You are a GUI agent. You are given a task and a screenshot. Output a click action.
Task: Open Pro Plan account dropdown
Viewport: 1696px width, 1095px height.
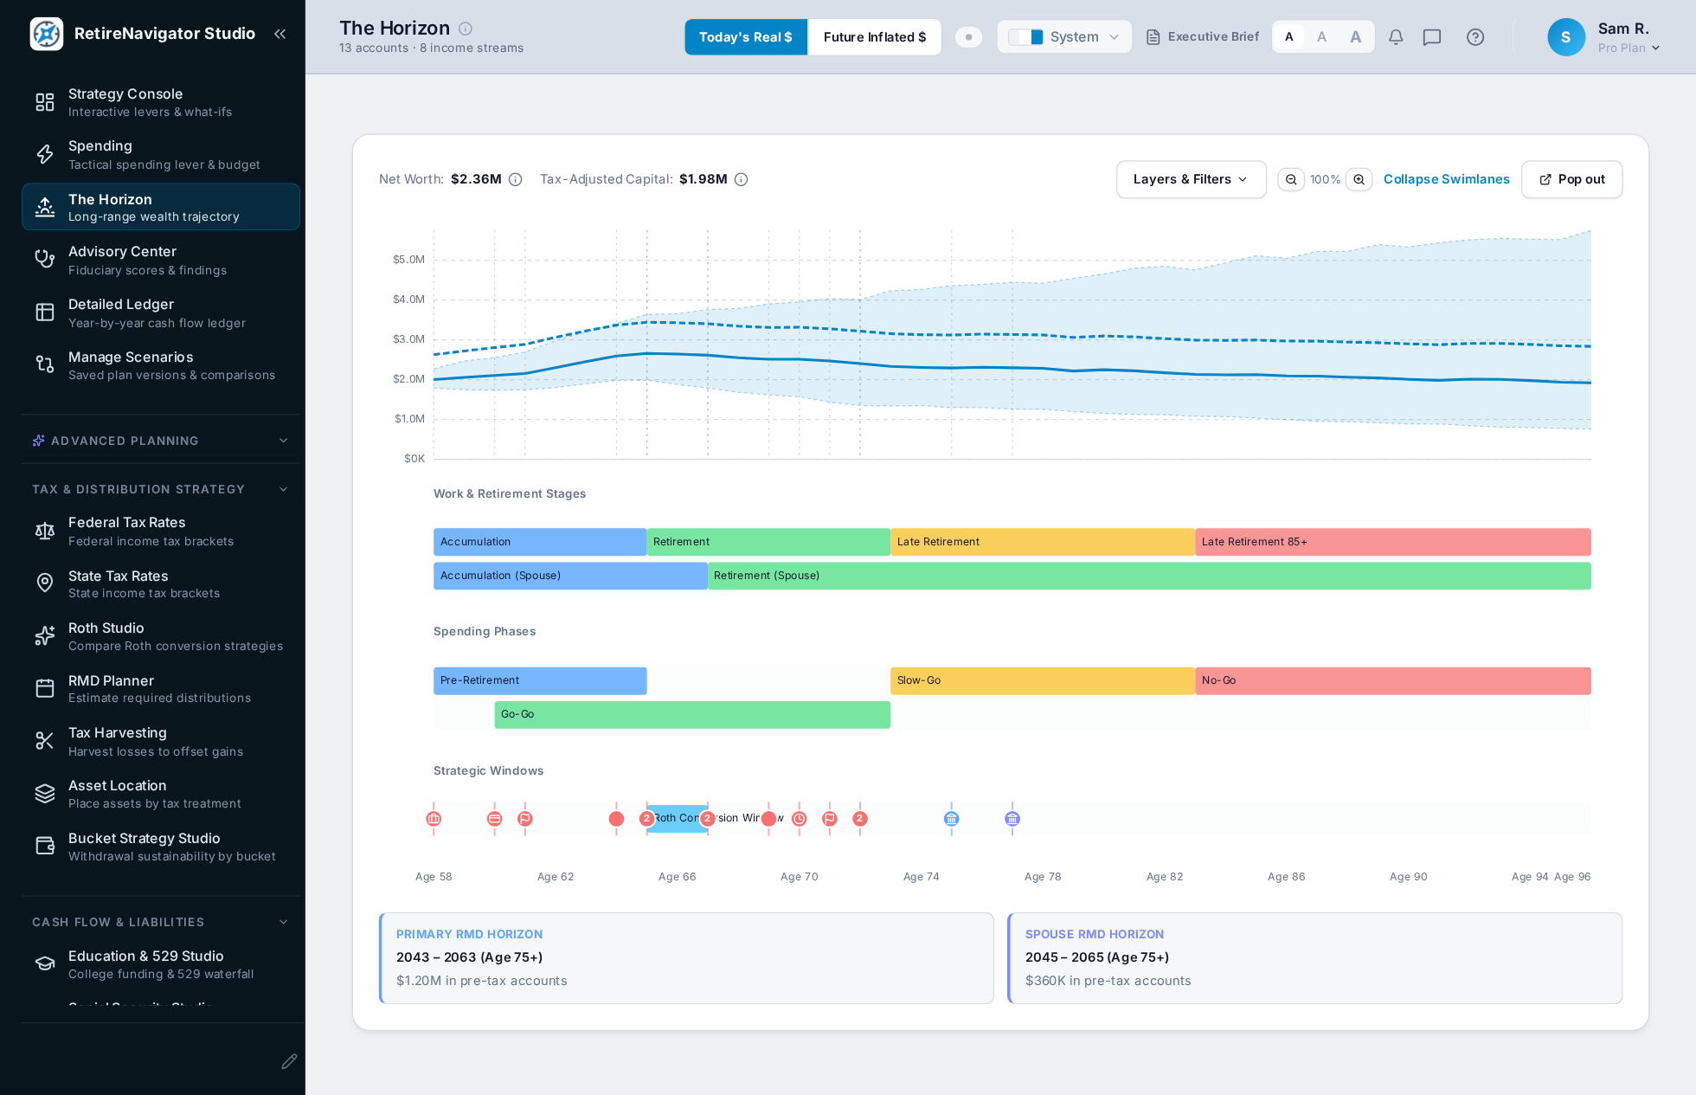pyautogui.click(x=1629, y=48)
